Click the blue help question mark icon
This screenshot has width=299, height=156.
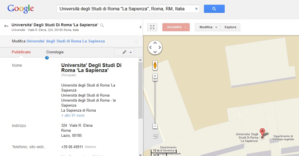(47, 58)
